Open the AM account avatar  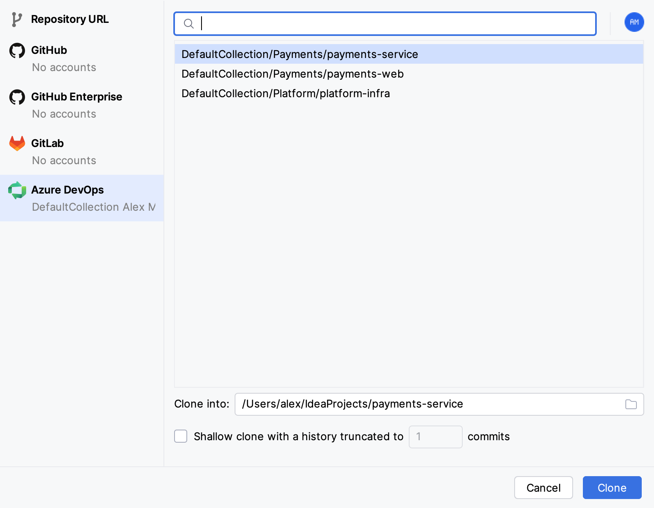[634, 22]
